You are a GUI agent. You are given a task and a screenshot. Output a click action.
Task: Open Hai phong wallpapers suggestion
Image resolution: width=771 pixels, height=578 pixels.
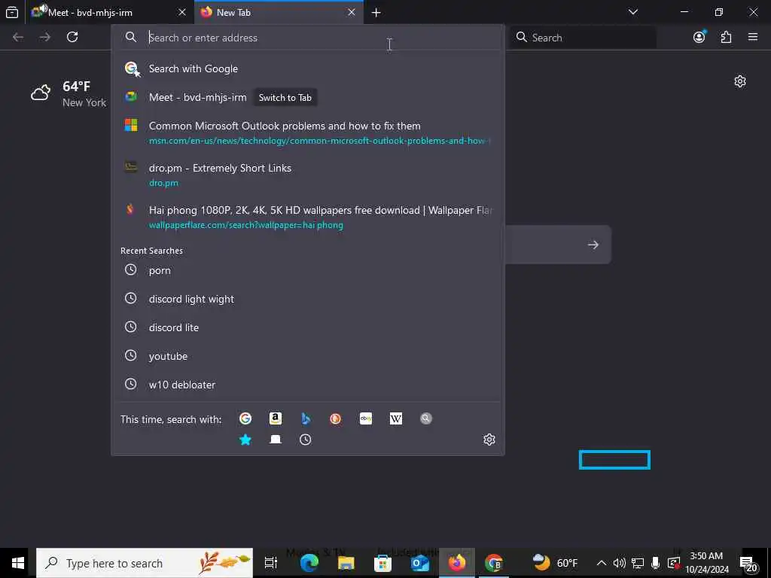(x=308, y=217)
